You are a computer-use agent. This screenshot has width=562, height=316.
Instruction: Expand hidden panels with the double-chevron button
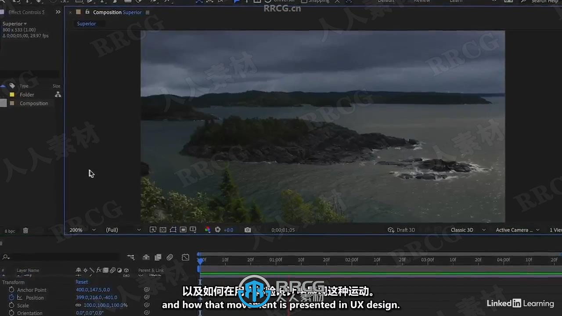[x=58, y=12]
